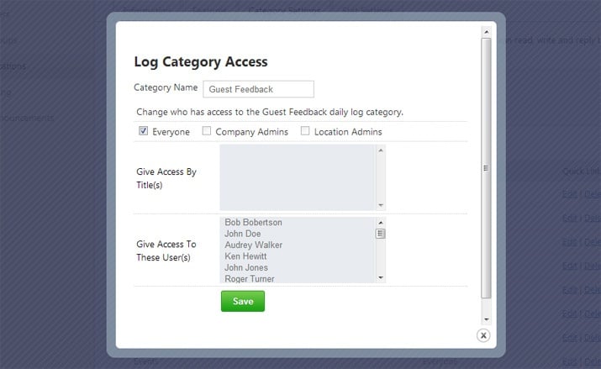Choose Audrey Walker in the users list
Screen dimensions: 601x369
(254, 245)
